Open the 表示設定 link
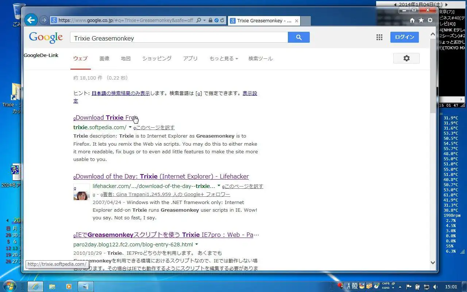This screenshot has width=467, height=292. click(x=250, y=93)
